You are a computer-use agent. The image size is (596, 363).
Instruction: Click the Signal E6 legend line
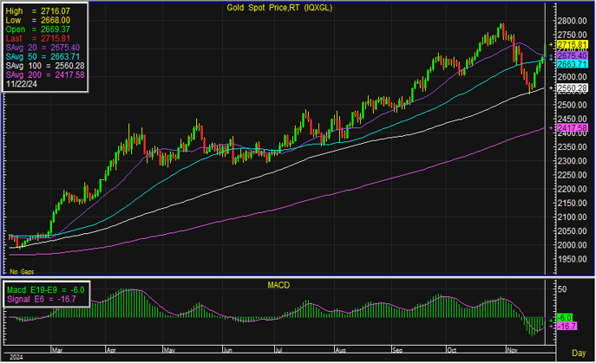[42, 299]
